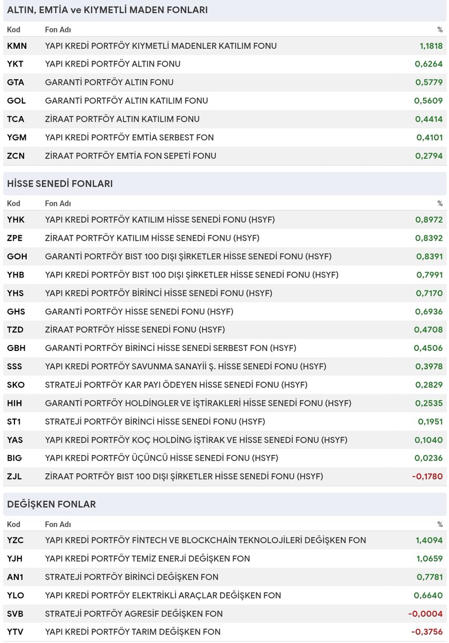449x643 pixels.
Task: Click the 1,1818 percentage value
Action: 431,46
